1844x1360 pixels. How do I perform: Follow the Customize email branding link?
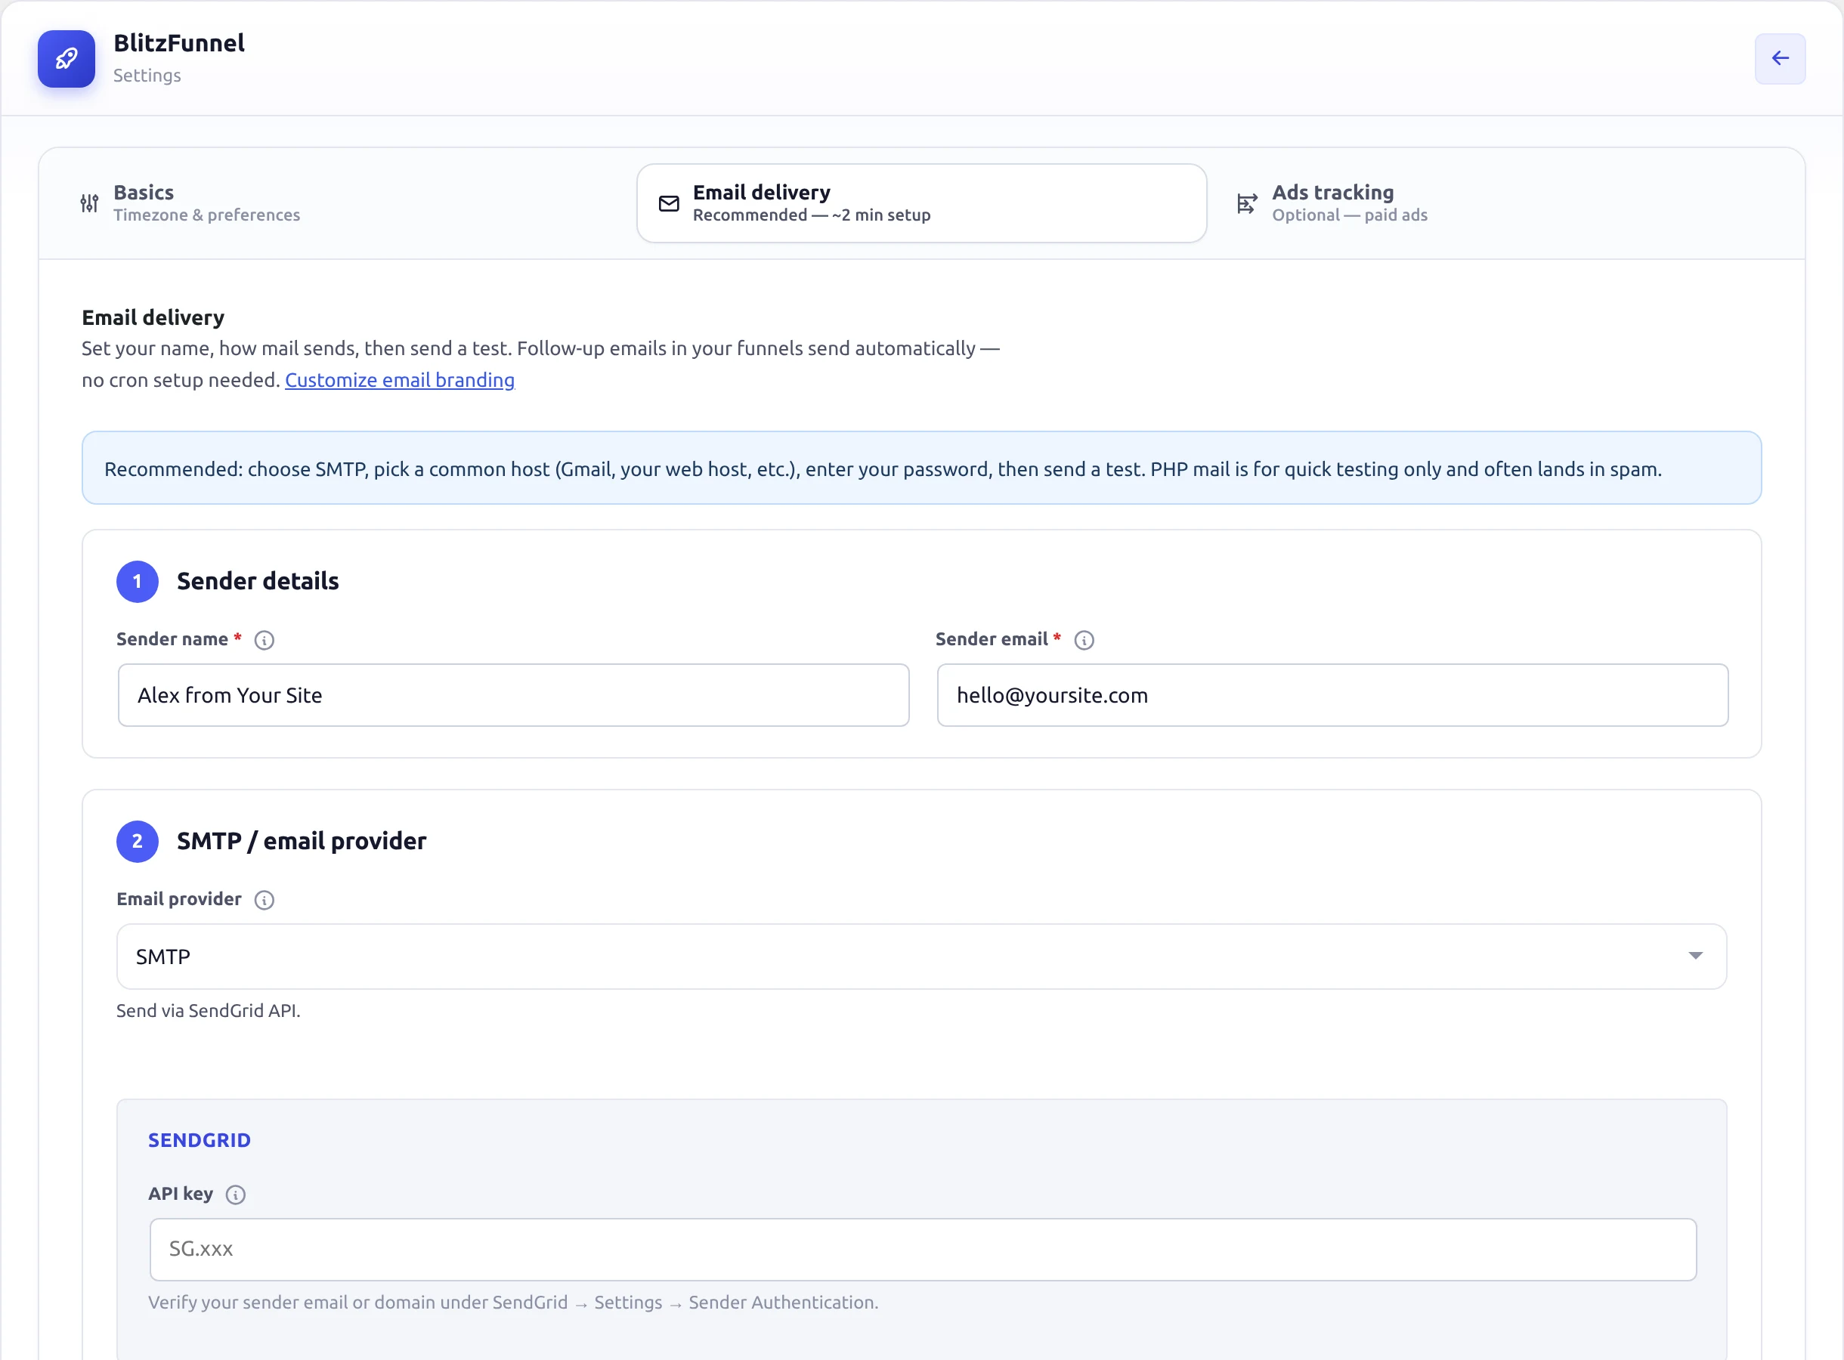(399, 379)
